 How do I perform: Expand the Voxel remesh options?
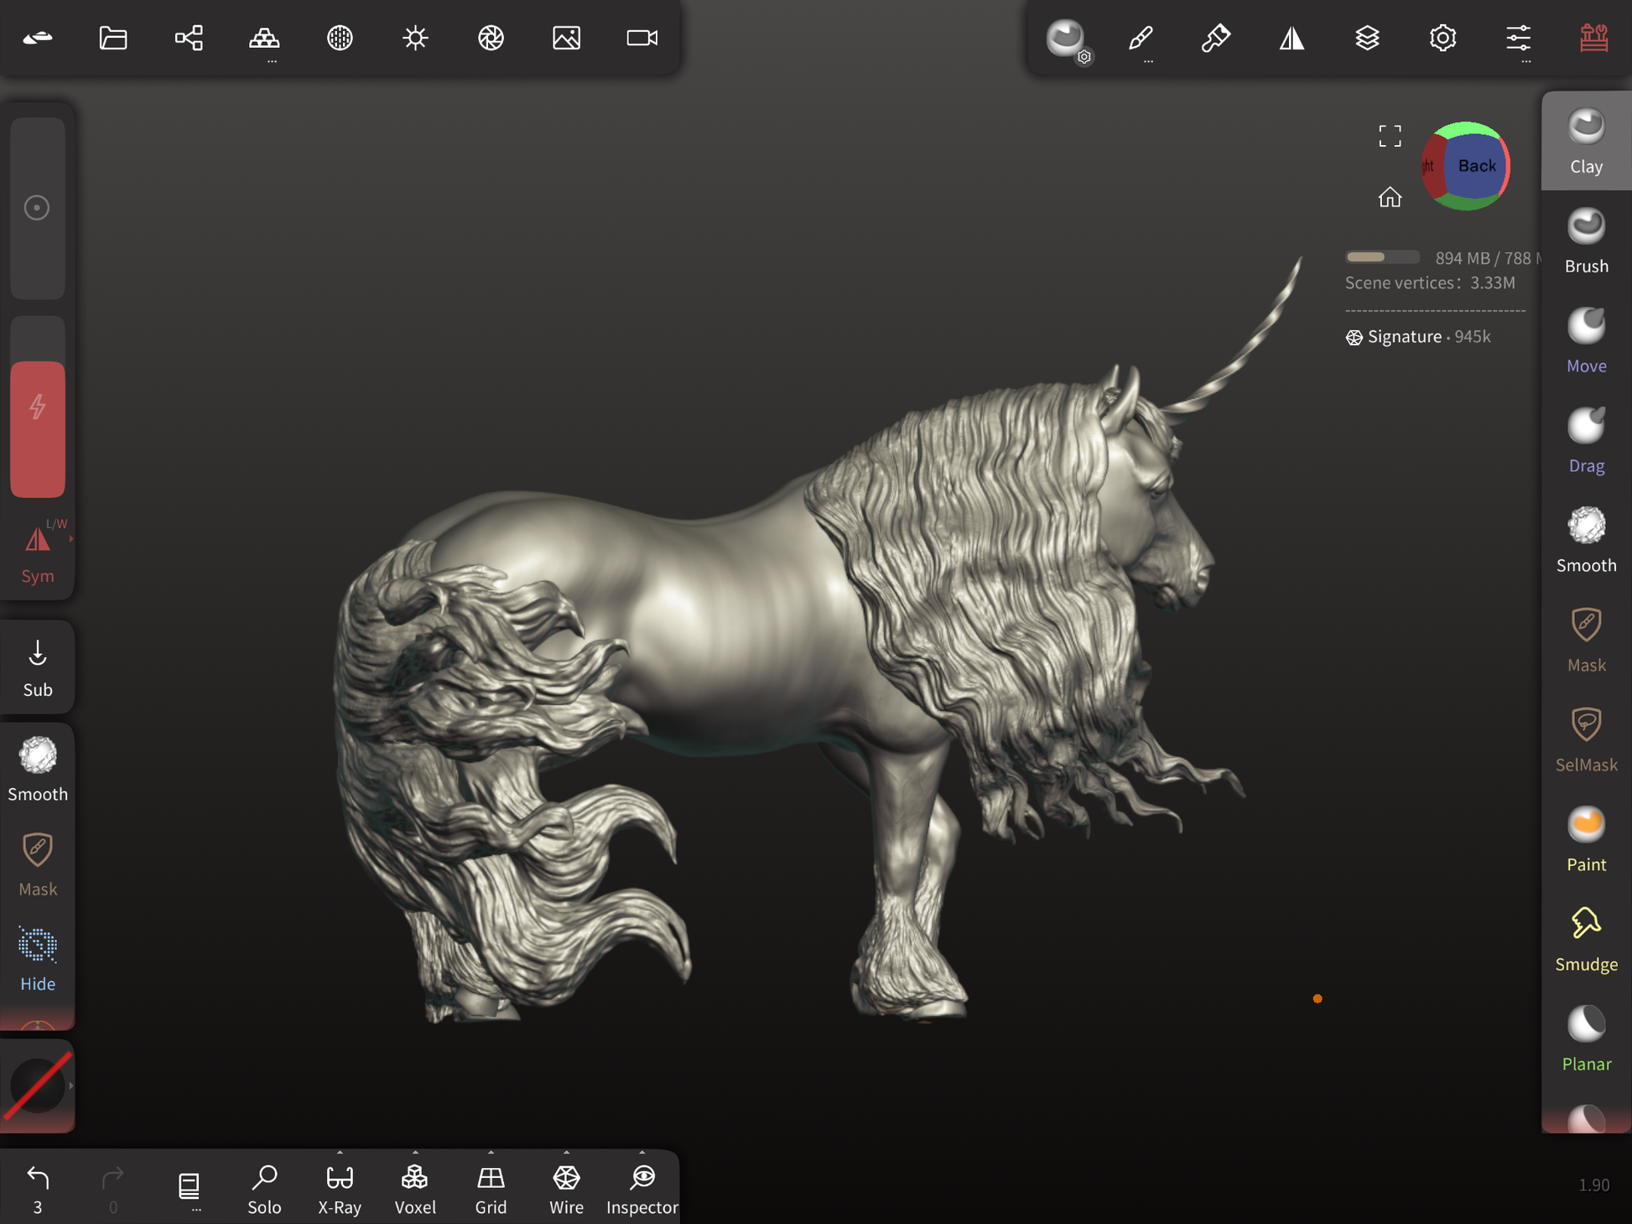pos(415,1153)
